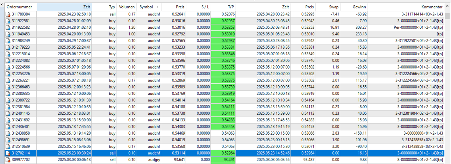
Task: Sort by Symbol column header
Action: 149,7
